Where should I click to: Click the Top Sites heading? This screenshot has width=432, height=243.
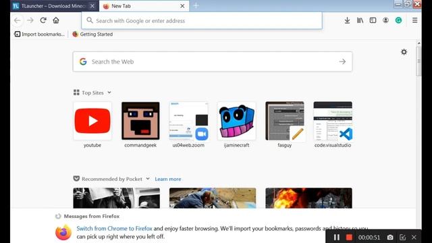[92, 93]
